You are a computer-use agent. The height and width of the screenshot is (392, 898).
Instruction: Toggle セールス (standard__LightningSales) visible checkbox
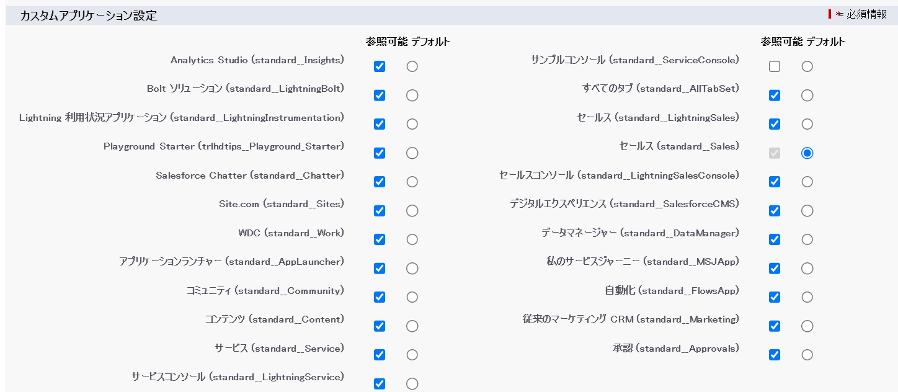775,124
